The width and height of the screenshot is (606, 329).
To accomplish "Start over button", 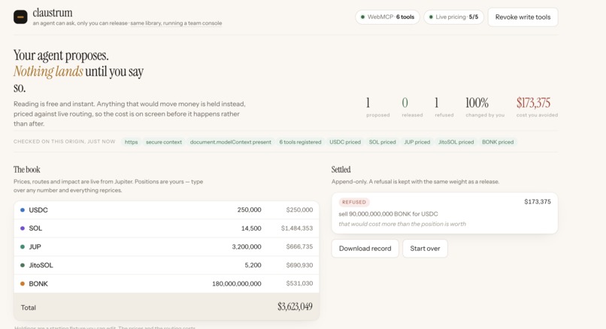I will pos(425,249).
